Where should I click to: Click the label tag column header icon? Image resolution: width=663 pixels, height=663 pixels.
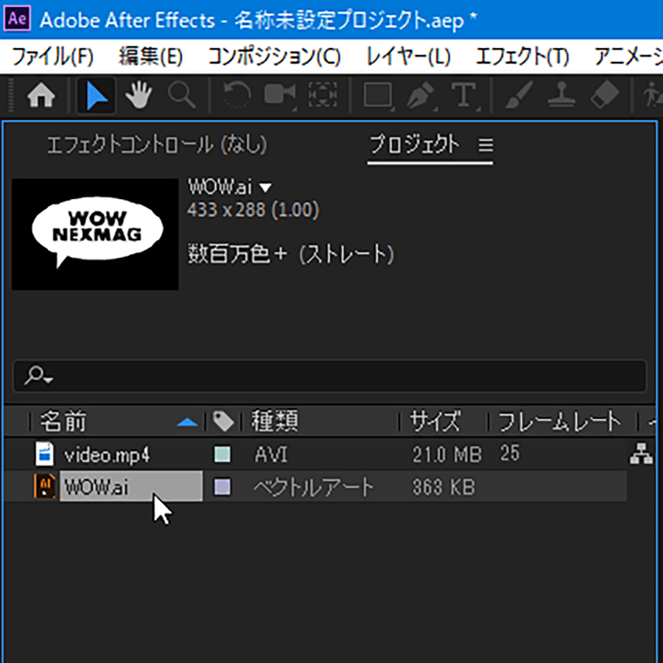point(222,421)
